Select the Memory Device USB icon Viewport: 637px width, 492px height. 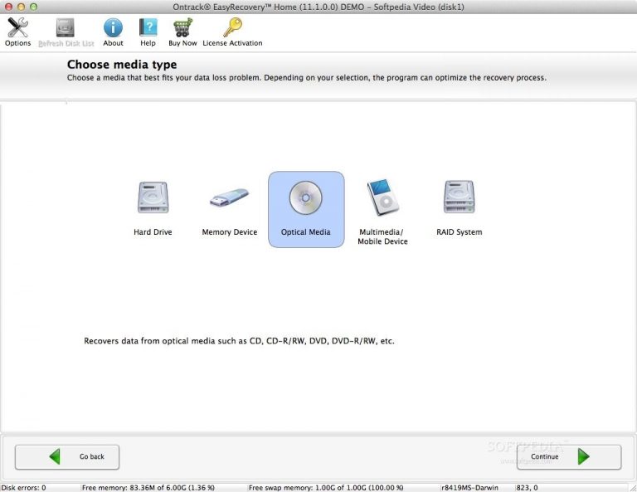229,197
